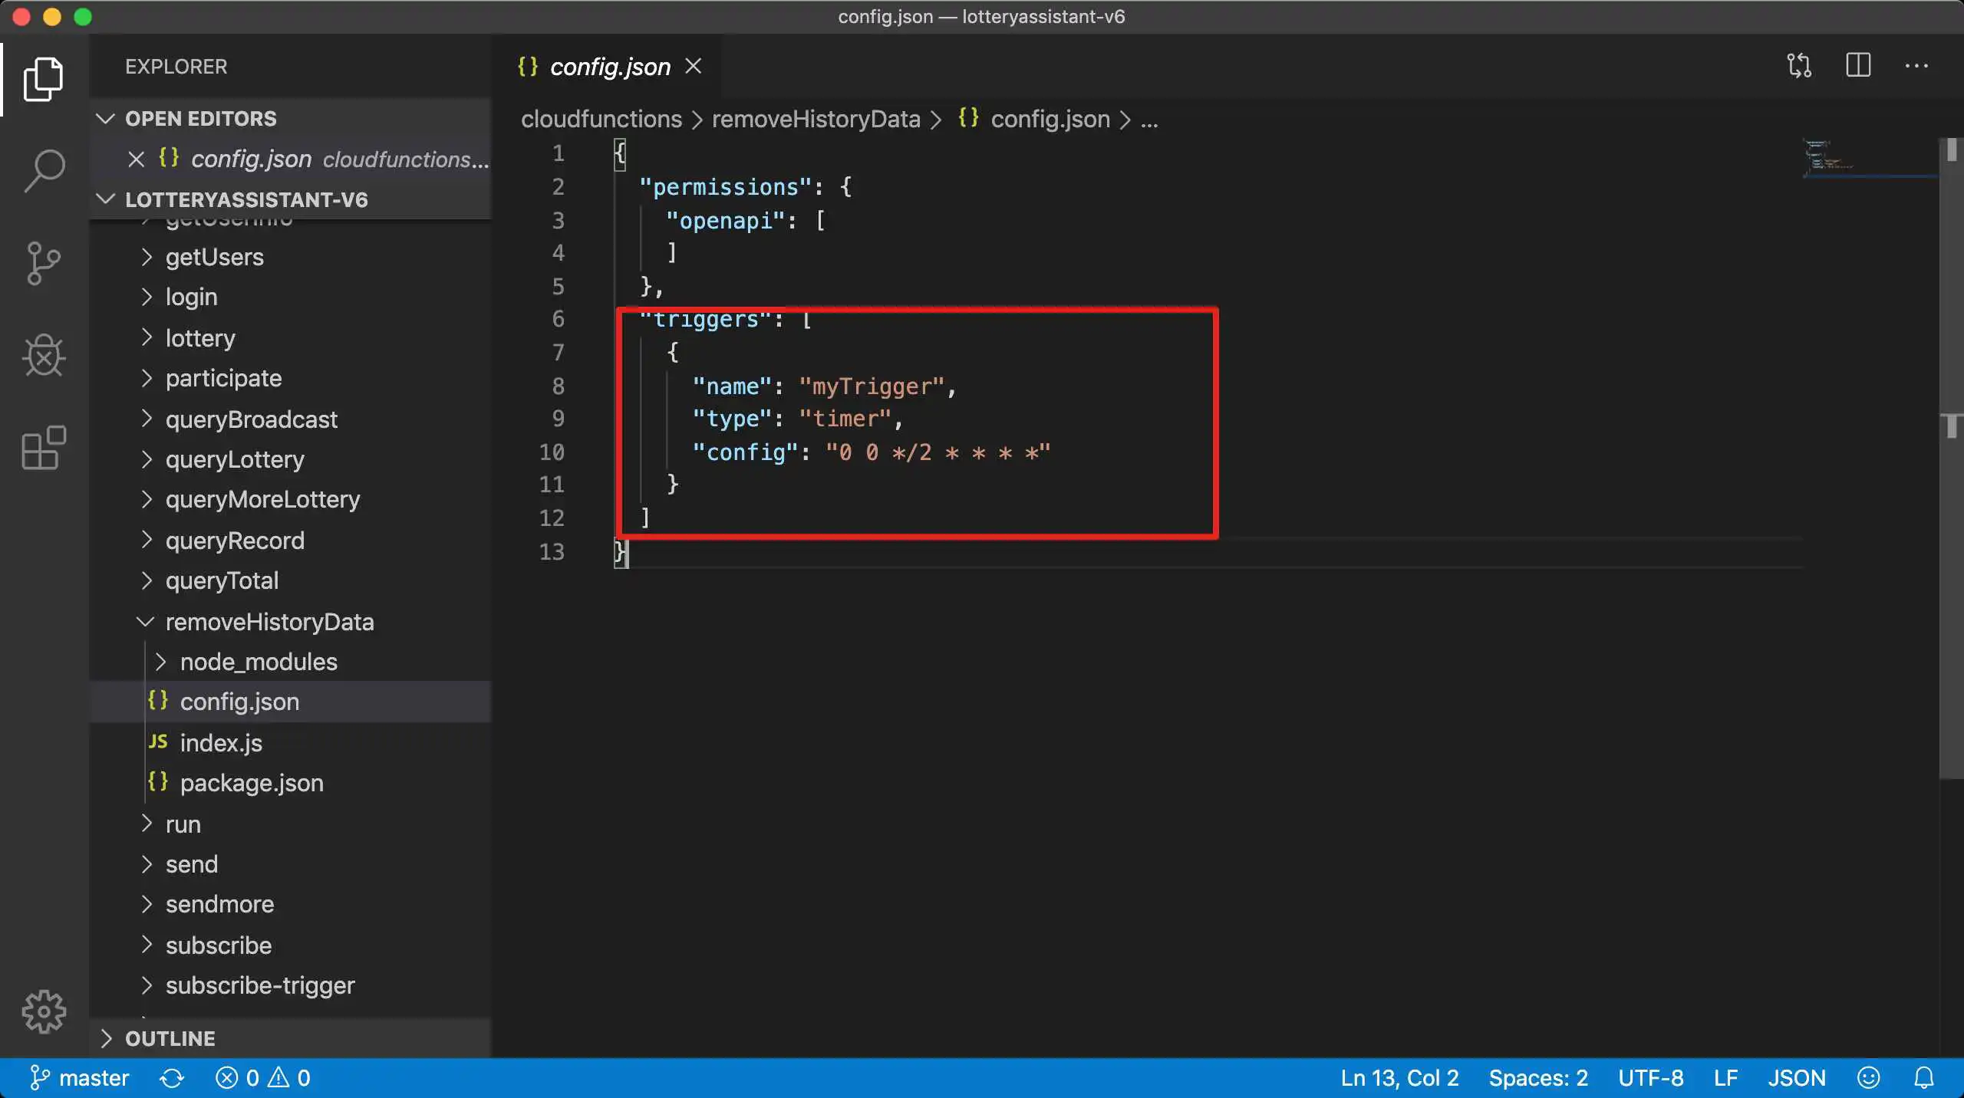This screenshot has width=1964, height=1098.
Task: Open the editor More Actions menu
Action: pyautogui.click(x=1916, y=66)
